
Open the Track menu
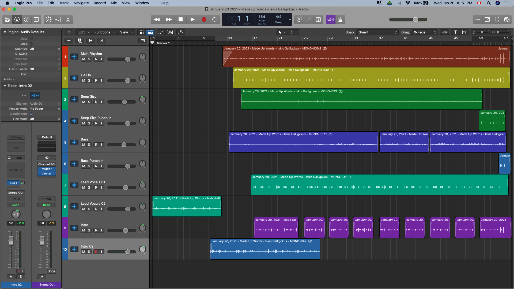click(x=64, y=3)
